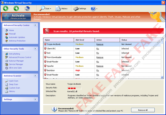Click Remove link for Trojan-ArcBomb
The height and width of the screenshot is (115, 166).
tap(100, 44)
